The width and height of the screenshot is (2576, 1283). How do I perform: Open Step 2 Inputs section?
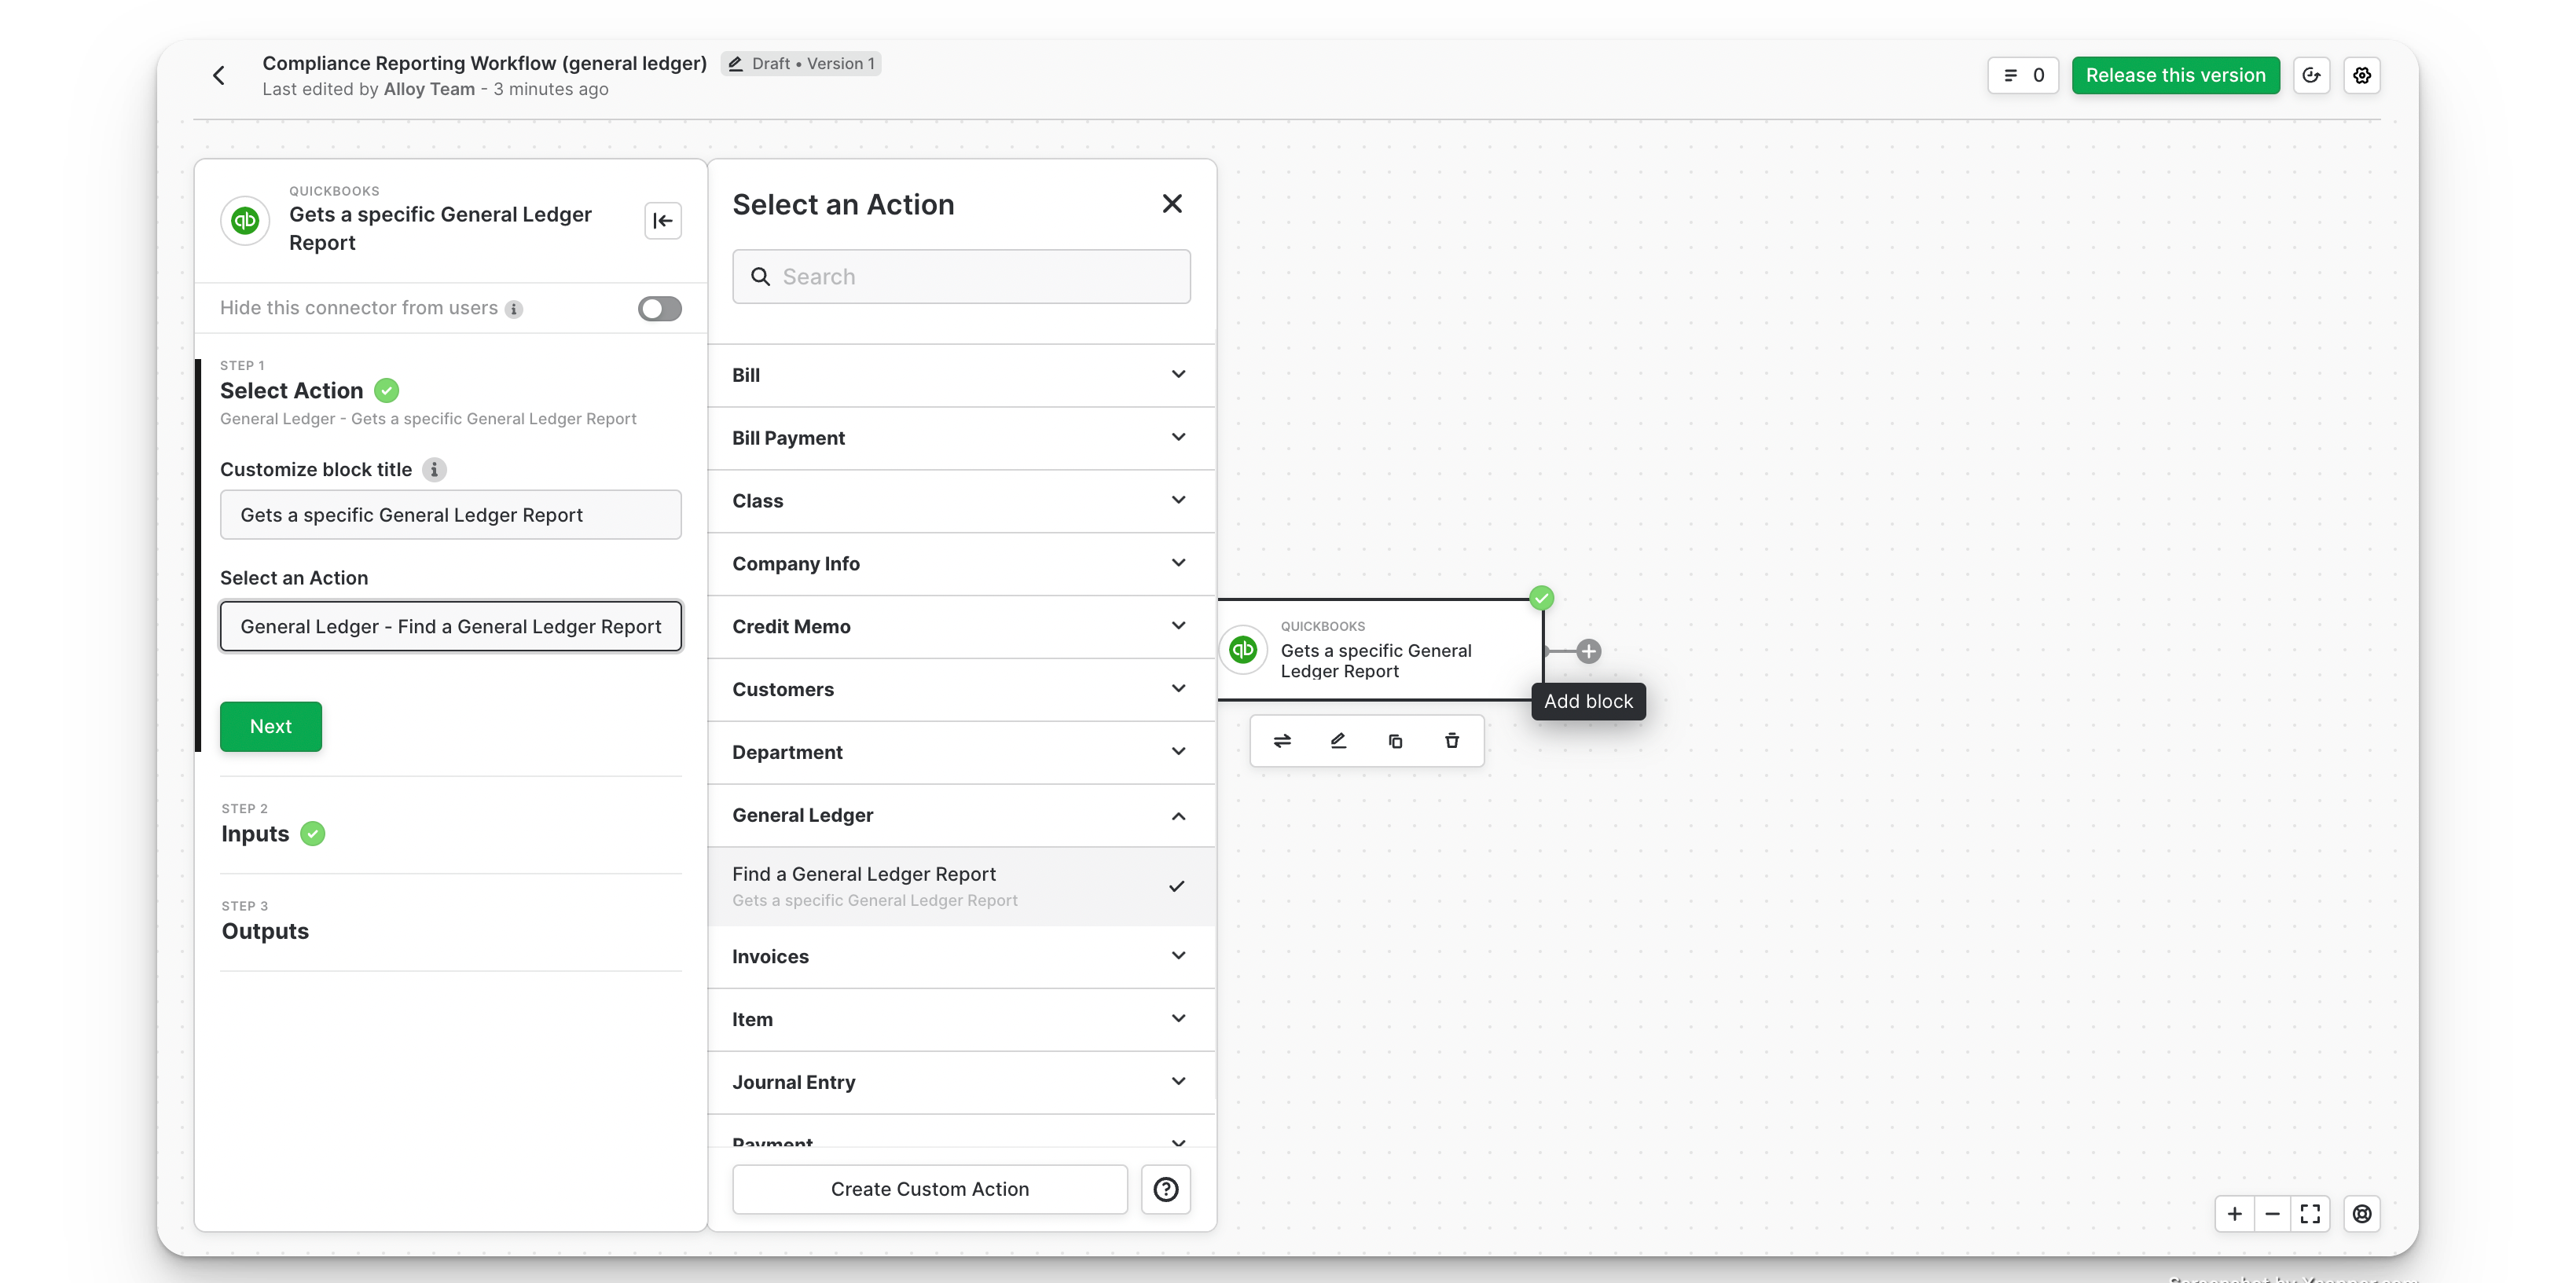point(256,834)
